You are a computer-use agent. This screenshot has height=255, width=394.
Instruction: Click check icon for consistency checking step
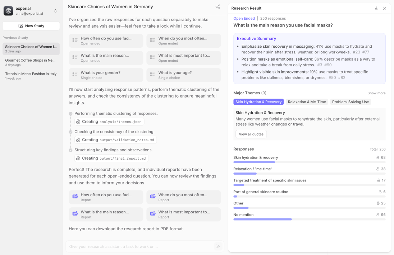[x=70, y=132]
